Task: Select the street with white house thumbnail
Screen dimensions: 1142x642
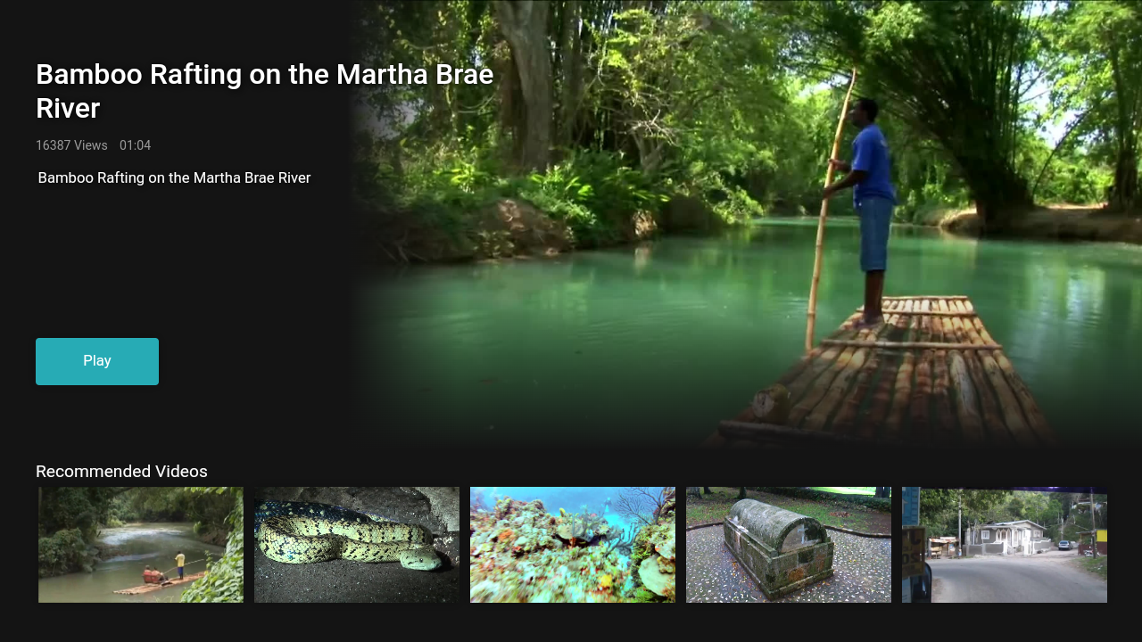Action: click(x=1005, y=545)
